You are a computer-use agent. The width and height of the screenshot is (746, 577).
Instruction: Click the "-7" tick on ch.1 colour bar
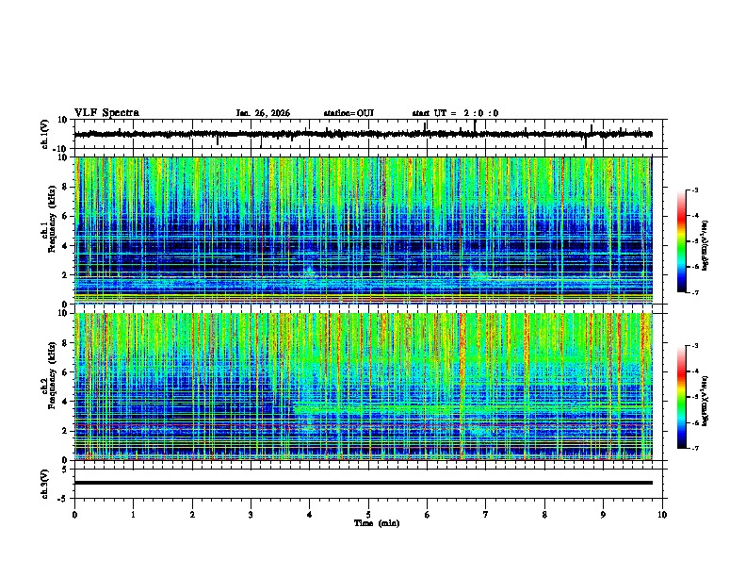694,292
